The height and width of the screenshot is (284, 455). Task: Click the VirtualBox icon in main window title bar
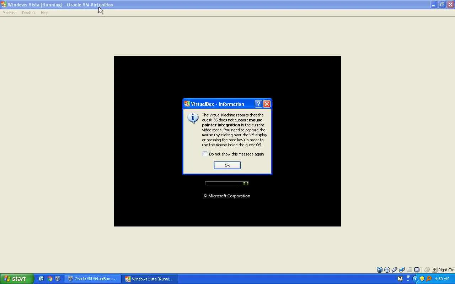click(x=4, y=5)
